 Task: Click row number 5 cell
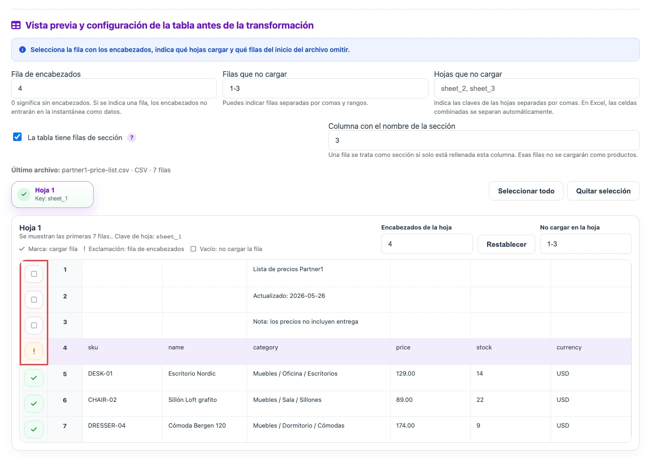65,378
